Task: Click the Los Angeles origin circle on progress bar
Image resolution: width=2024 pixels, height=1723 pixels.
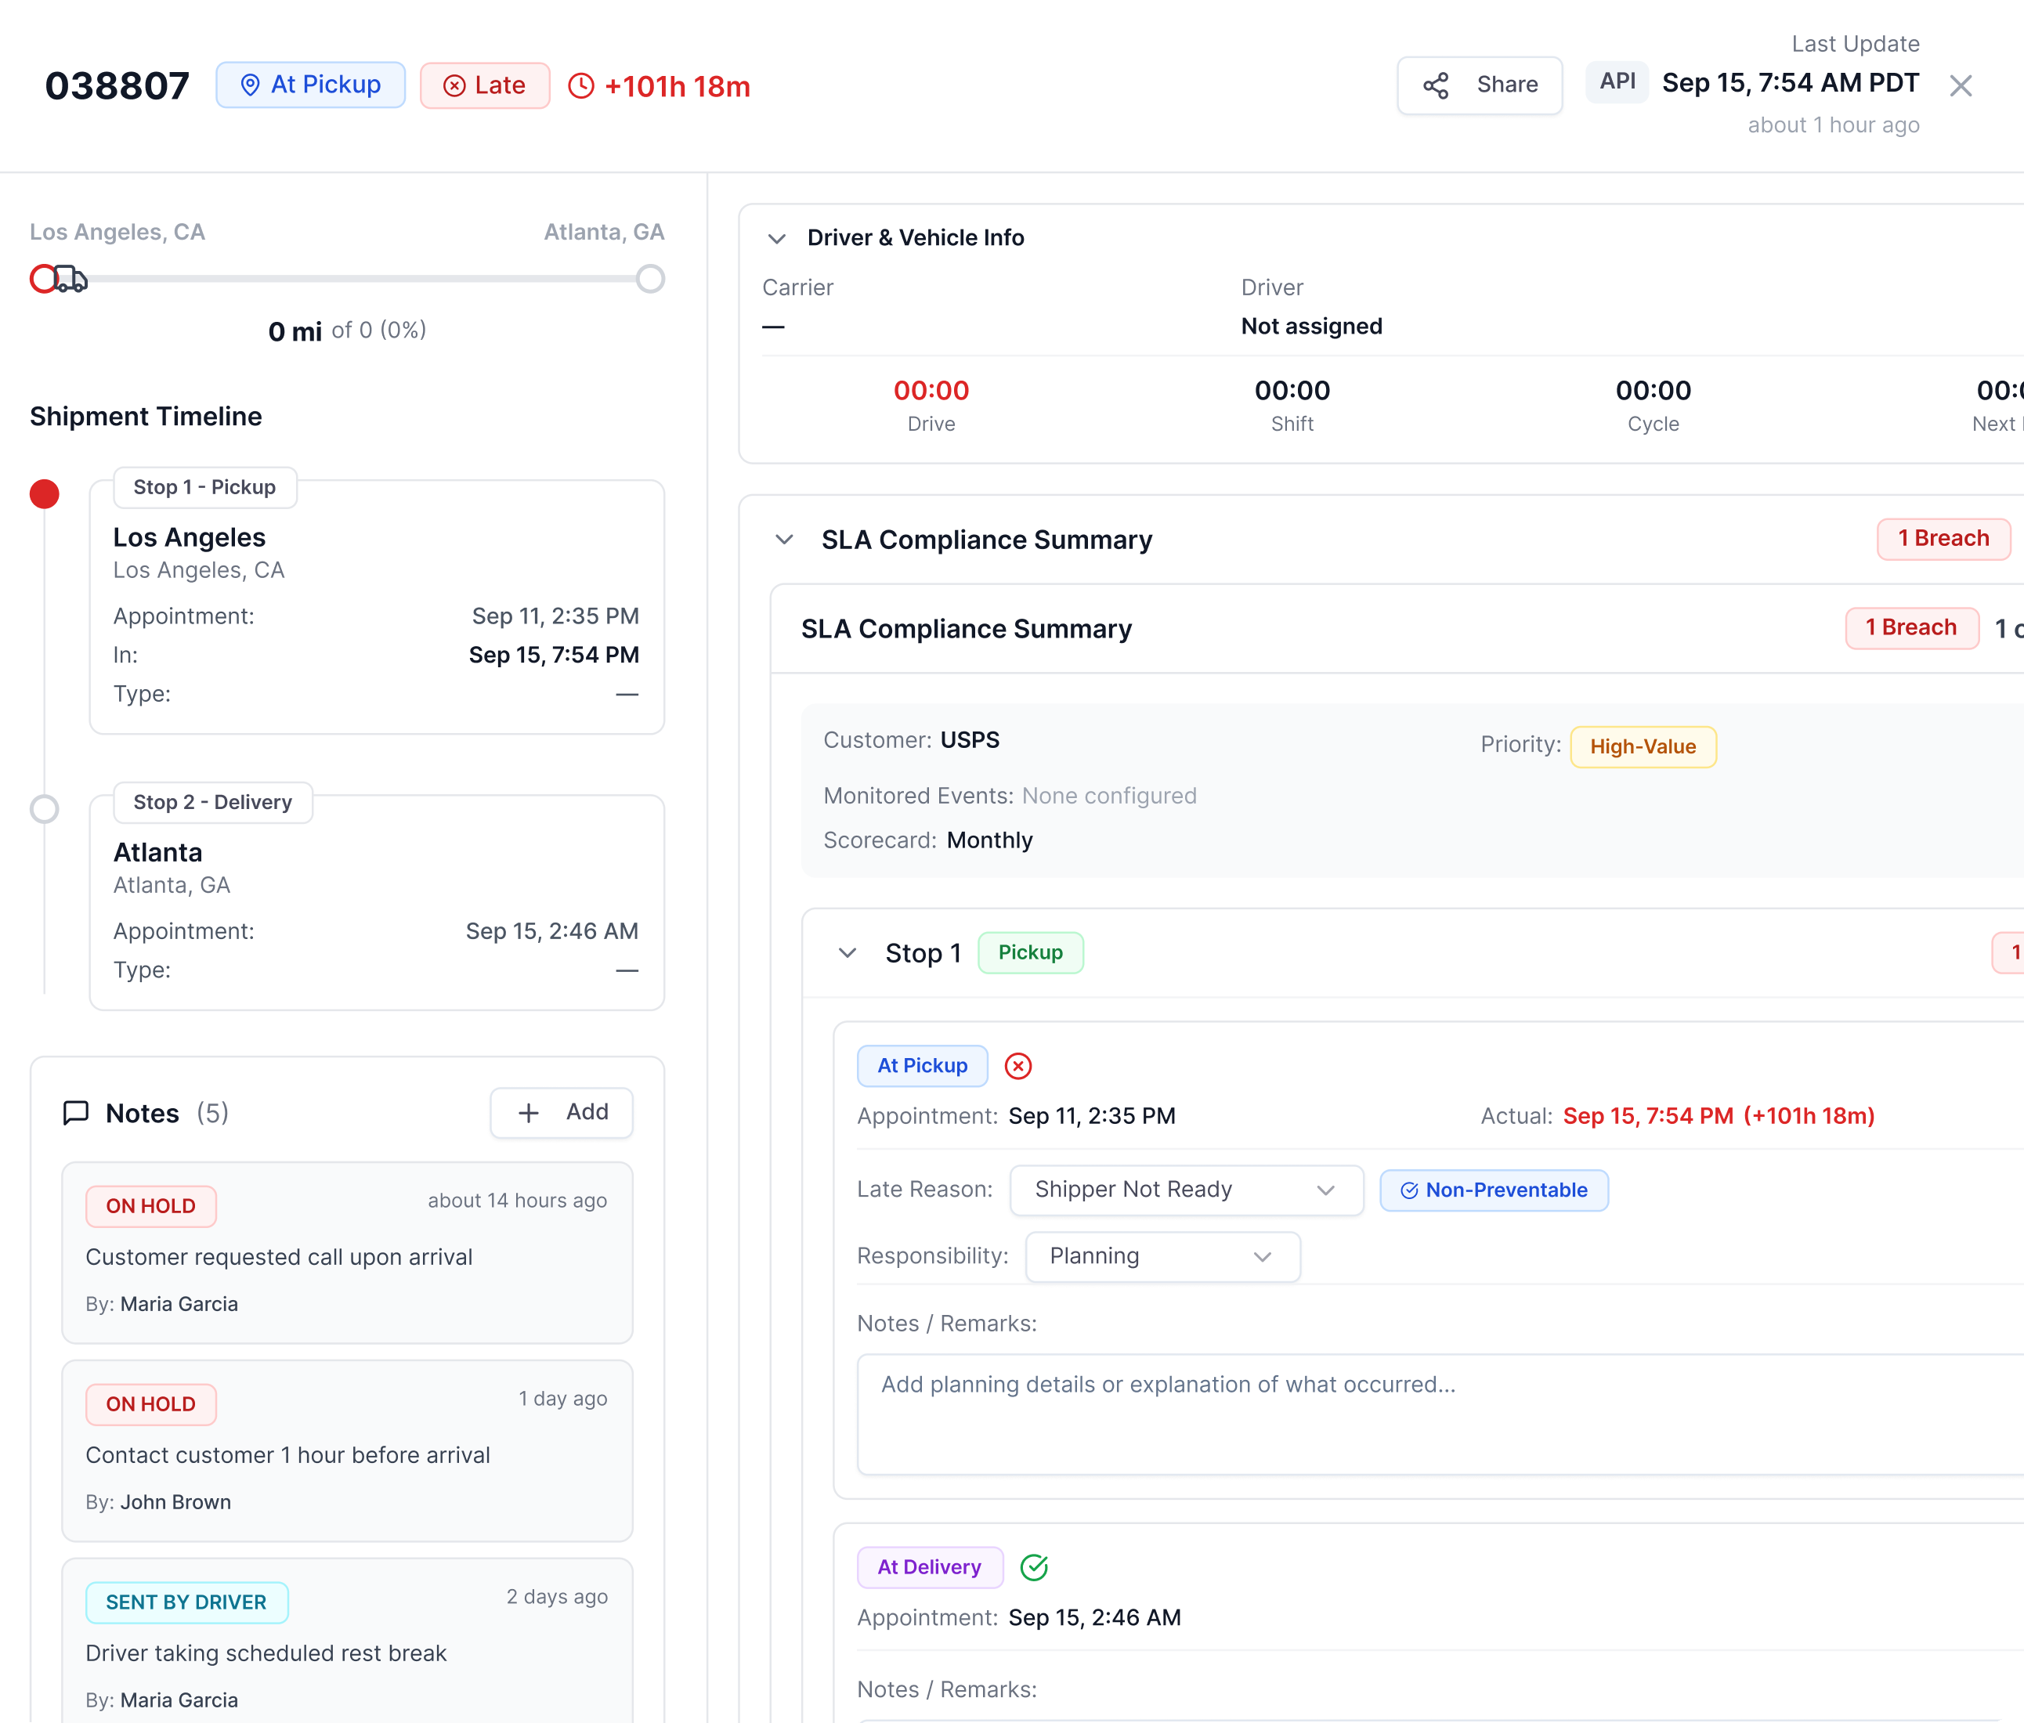Action: point(43,278)
